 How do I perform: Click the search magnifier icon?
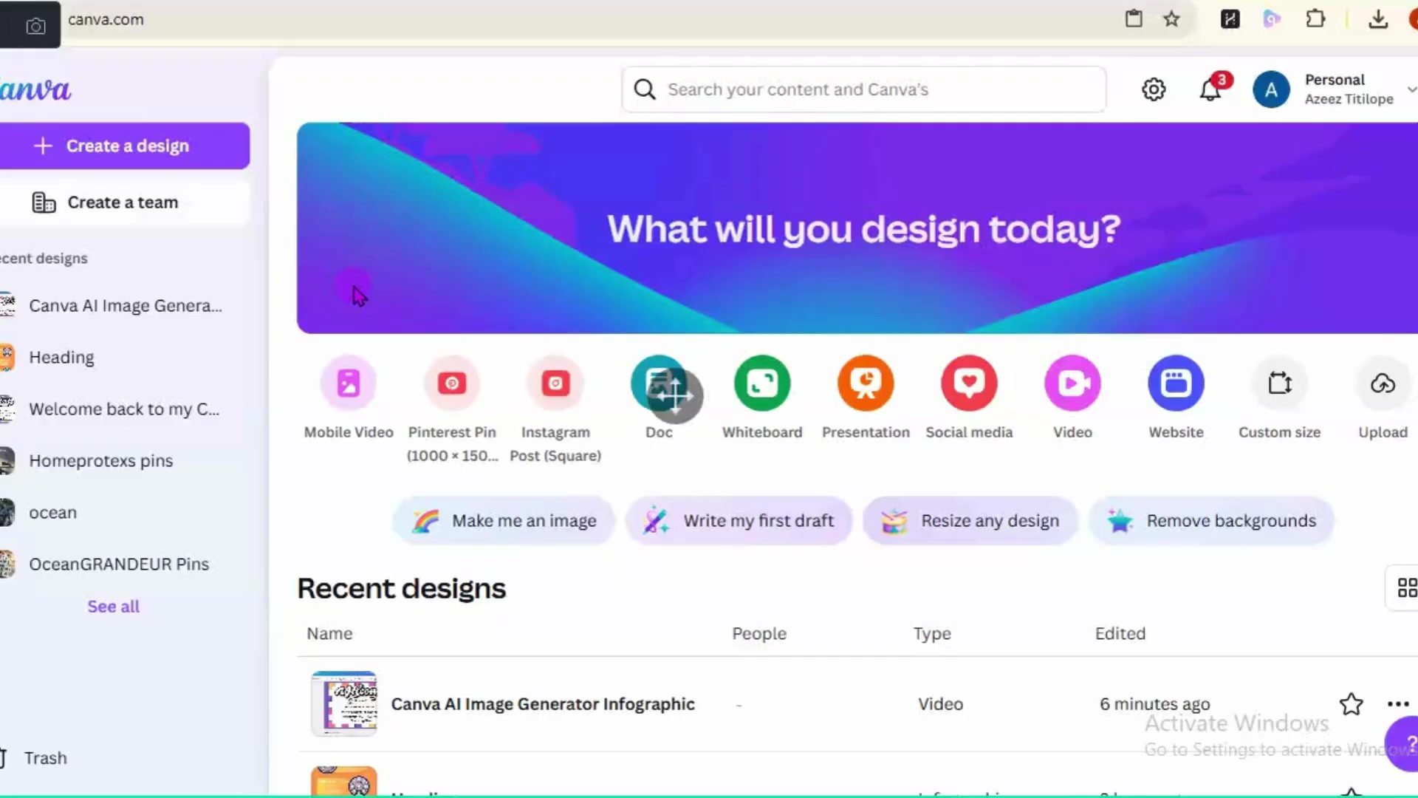[645, 89]
